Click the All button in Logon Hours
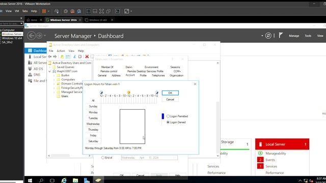The height and width of the screenshot is (183, 326). pos(93,101)
